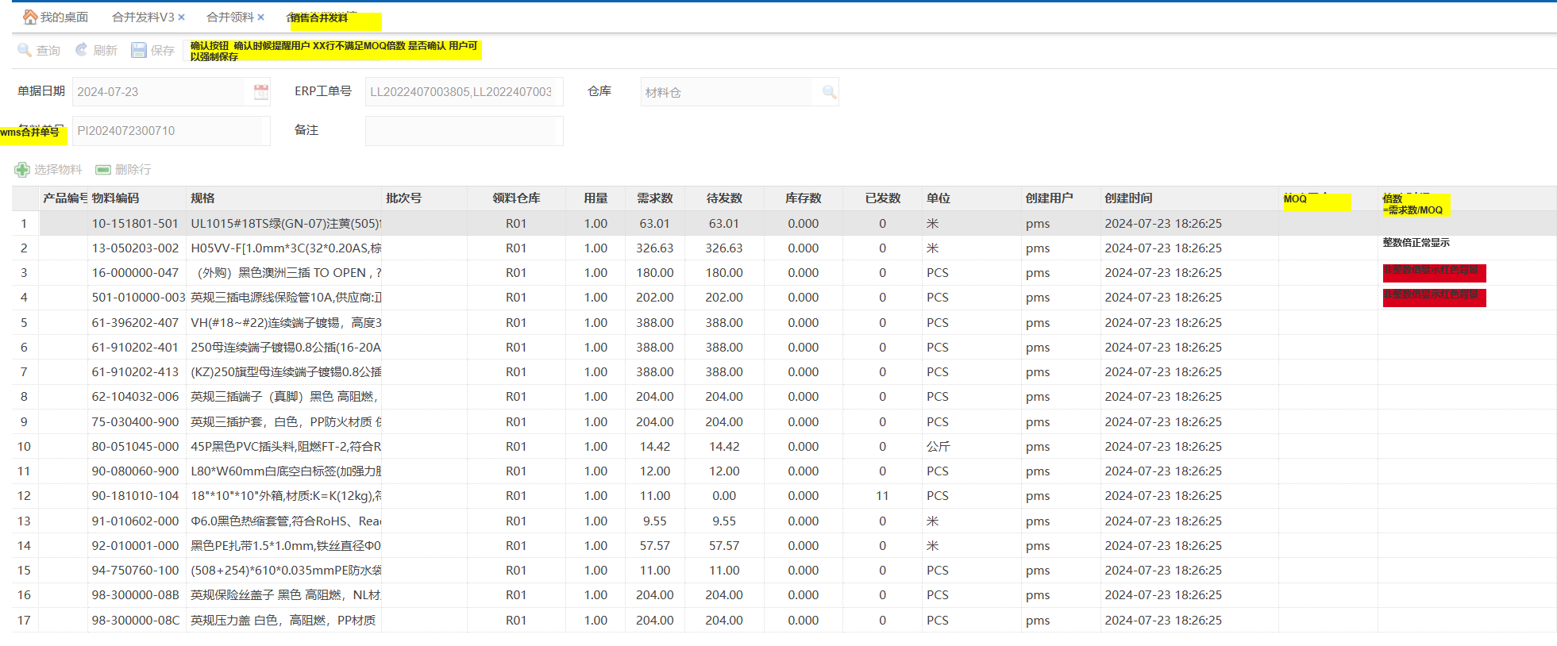Click the ERP工单号 input field
This screenshot has height=646, width=1557.
pyautogui.click(x=464, y=92)
